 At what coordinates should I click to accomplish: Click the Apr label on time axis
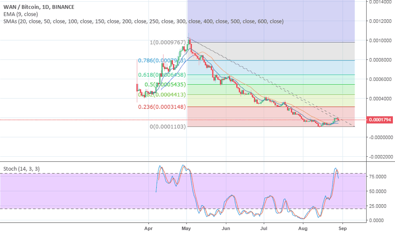pos(149,228)
